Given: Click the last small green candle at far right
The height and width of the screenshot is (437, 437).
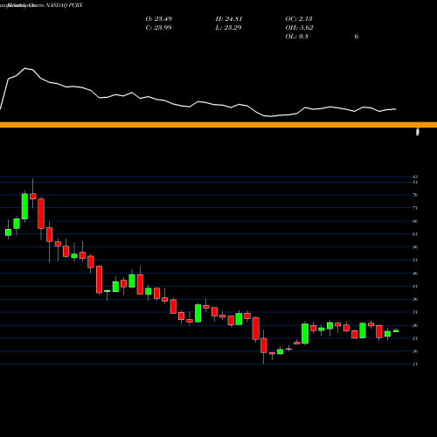Looking at the screenshot, I should tap(396, 330).
